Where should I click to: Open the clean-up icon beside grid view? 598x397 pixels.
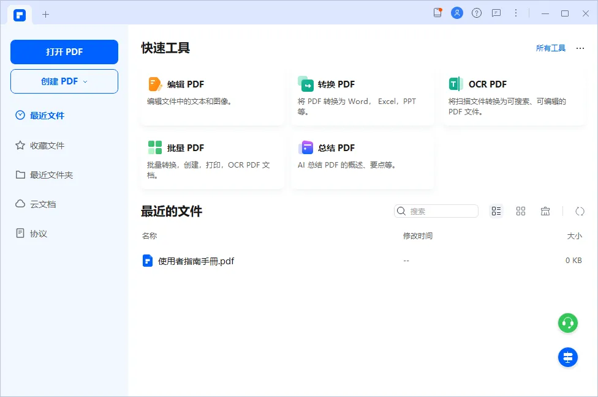[x=545, y=211]
